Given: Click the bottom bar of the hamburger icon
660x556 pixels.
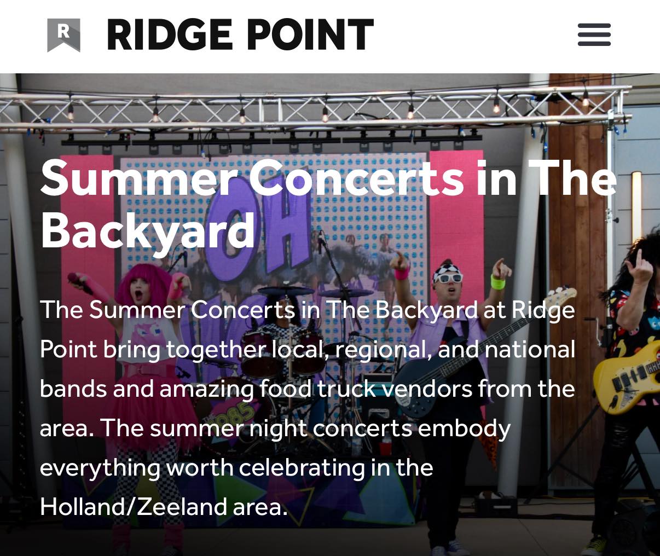Looking at the screenshot, I should tap(594, 44).
